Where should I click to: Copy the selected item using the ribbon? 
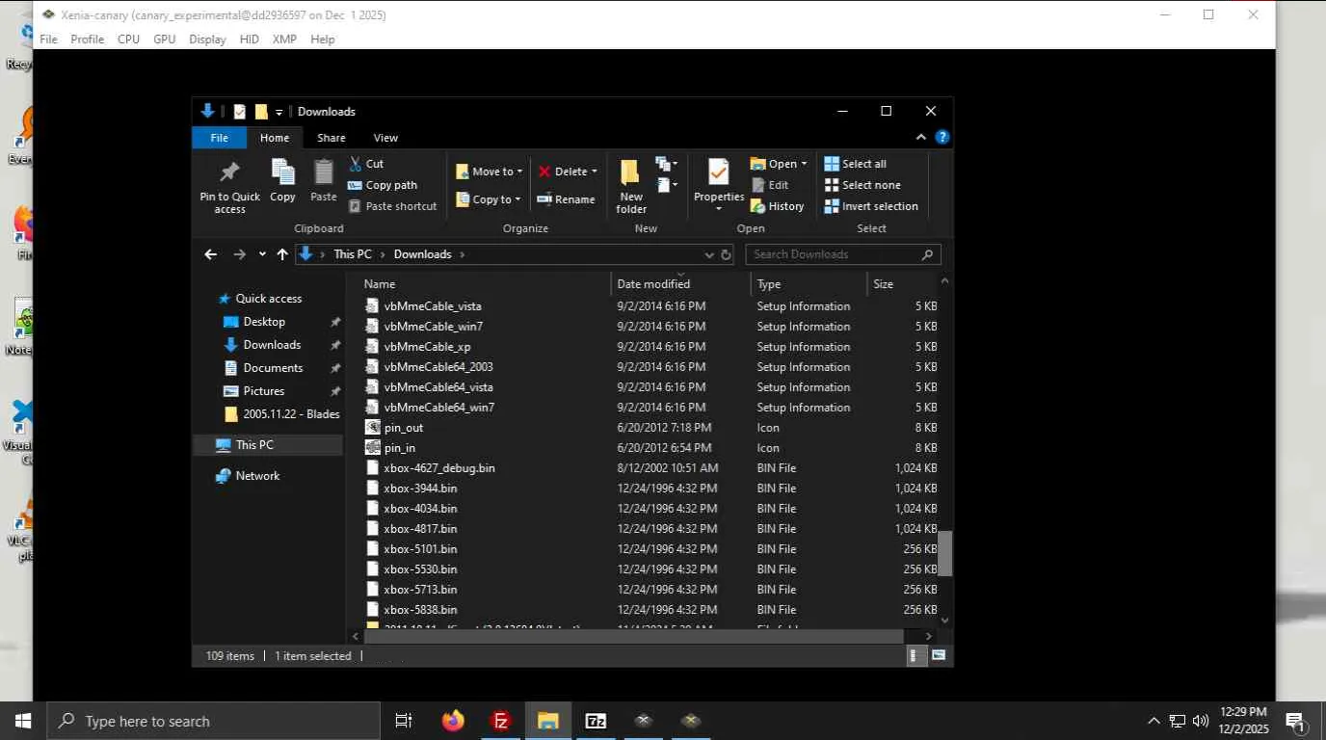point(282,181)
